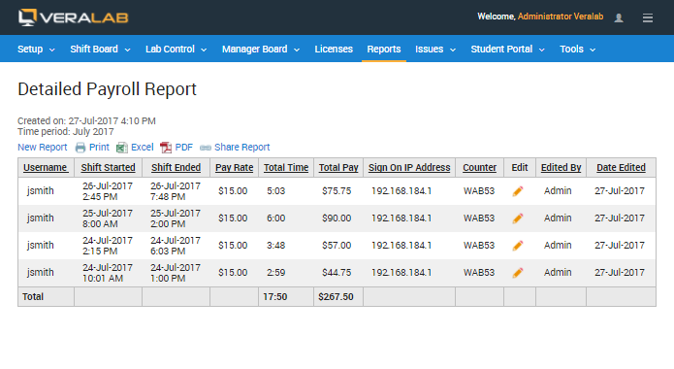Edit the 26-Jul-2017 2:45 PM shift pencil
The image size is (674, 369).
tap(518, 191)
